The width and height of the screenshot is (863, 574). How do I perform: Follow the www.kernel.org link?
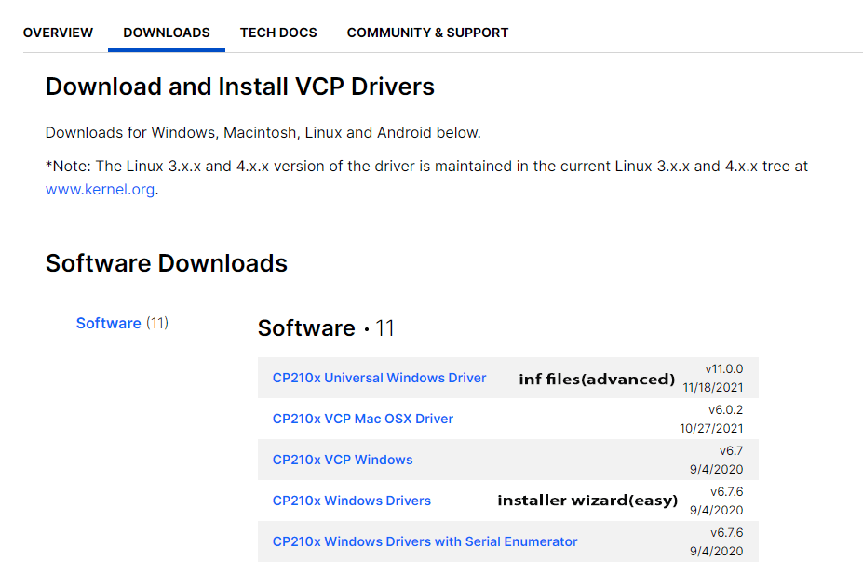click(x=100, y=189)
